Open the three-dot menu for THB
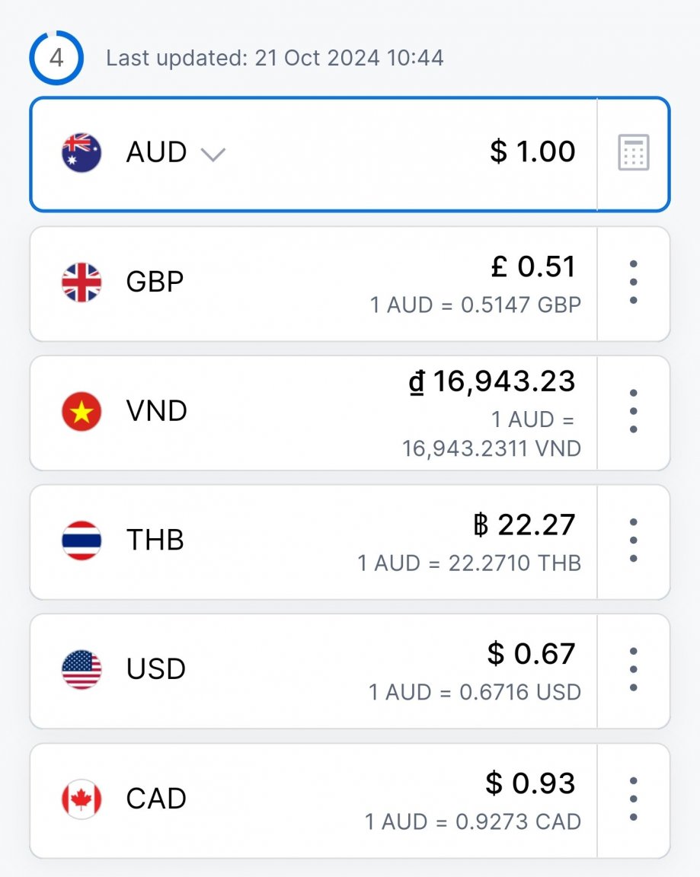This screenshot has width=700, height=877. tap(634, 541)
